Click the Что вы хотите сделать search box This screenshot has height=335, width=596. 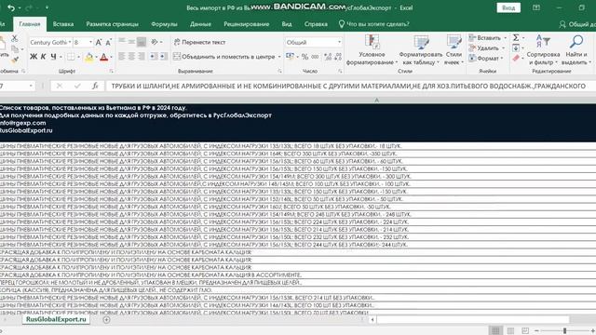tap(374, 24)
